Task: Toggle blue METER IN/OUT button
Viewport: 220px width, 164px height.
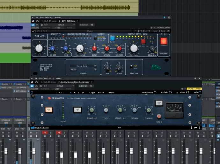Action: click(112, 39)
